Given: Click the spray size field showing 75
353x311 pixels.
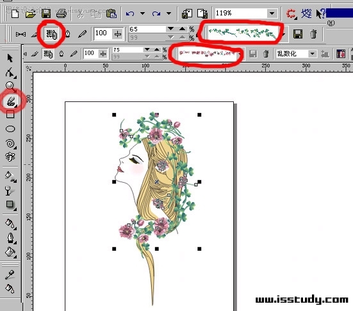Looking at the screenshot, I should pyautogui.click(x=128, y=50).
